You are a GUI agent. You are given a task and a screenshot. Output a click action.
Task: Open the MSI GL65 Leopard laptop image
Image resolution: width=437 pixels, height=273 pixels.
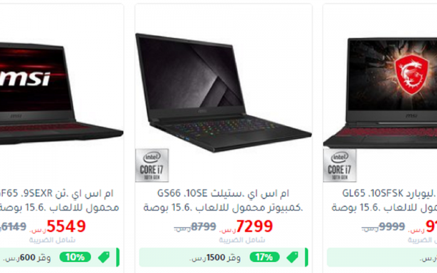tap(380, 93)
